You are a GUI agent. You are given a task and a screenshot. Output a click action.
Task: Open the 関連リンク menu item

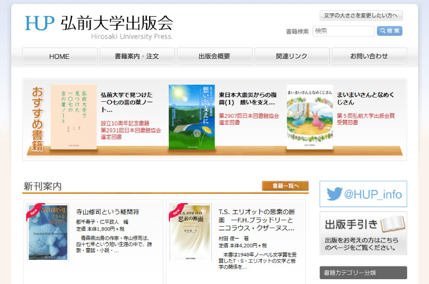pos(292,56)
